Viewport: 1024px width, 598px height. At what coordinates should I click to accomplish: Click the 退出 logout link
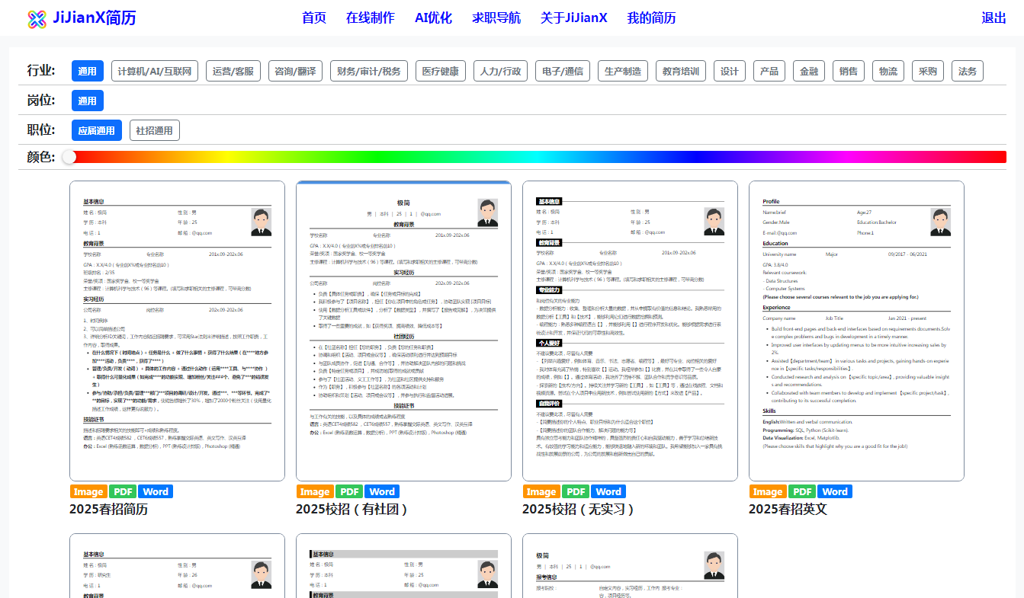point(994,18)
